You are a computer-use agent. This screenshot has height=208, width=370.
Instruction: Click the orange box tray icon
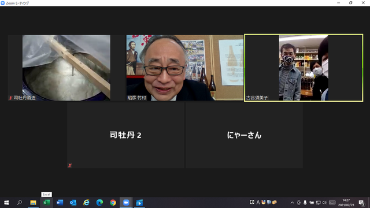point(274,202)
